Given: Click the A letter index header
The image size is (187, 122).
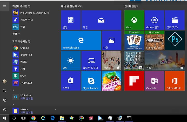Looking at the screenshot, I should pyautogui.click(x=13, y=105).
